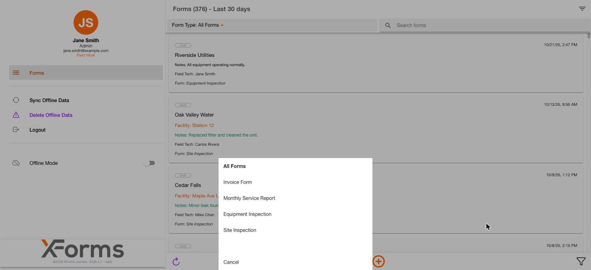This screenshot has height=270, width=591.
Task: Click Logout
Action: [37, 130]
